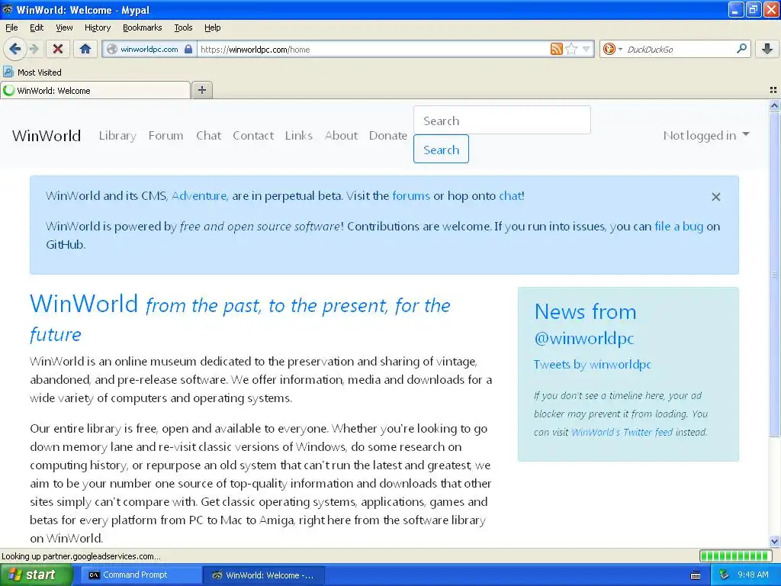Click the list all tabs icon

773,90
